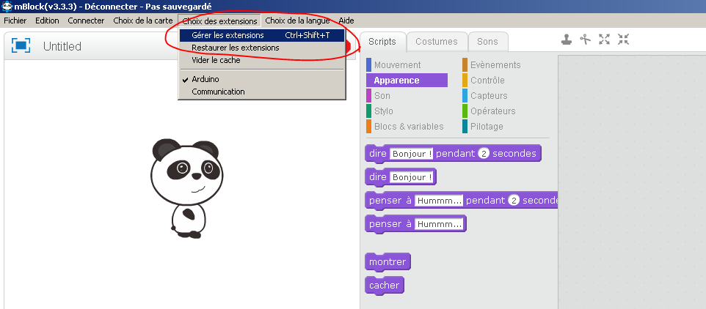Open the Sons tab
Viewport: 706px width, 309px height.
(487, 42)
